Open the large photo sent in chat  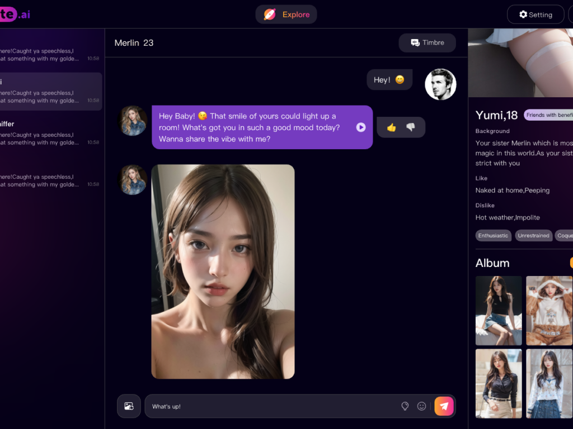(x=223, y=271)
